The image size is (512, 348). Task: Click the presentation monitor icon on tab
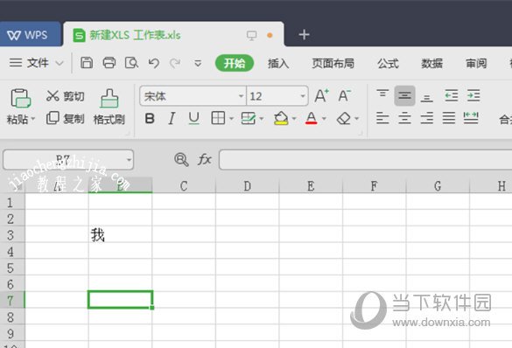coord(251,35)
